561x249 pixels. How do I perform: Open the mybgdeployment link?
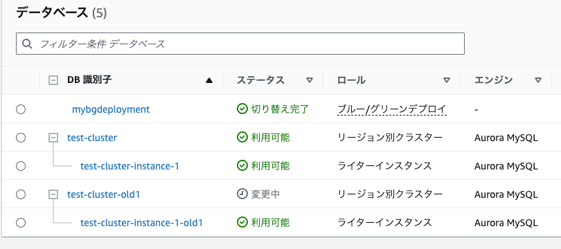[111, 109]
